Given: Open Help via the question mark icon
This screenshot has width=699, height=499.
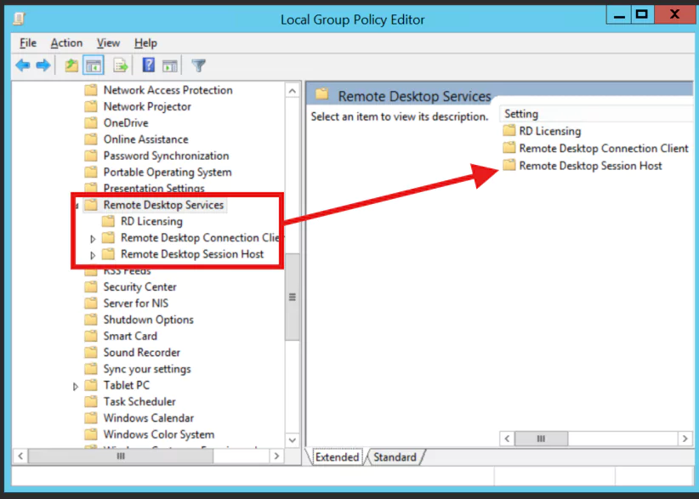Looking at the screenshot, I should (x=149, y=65).
